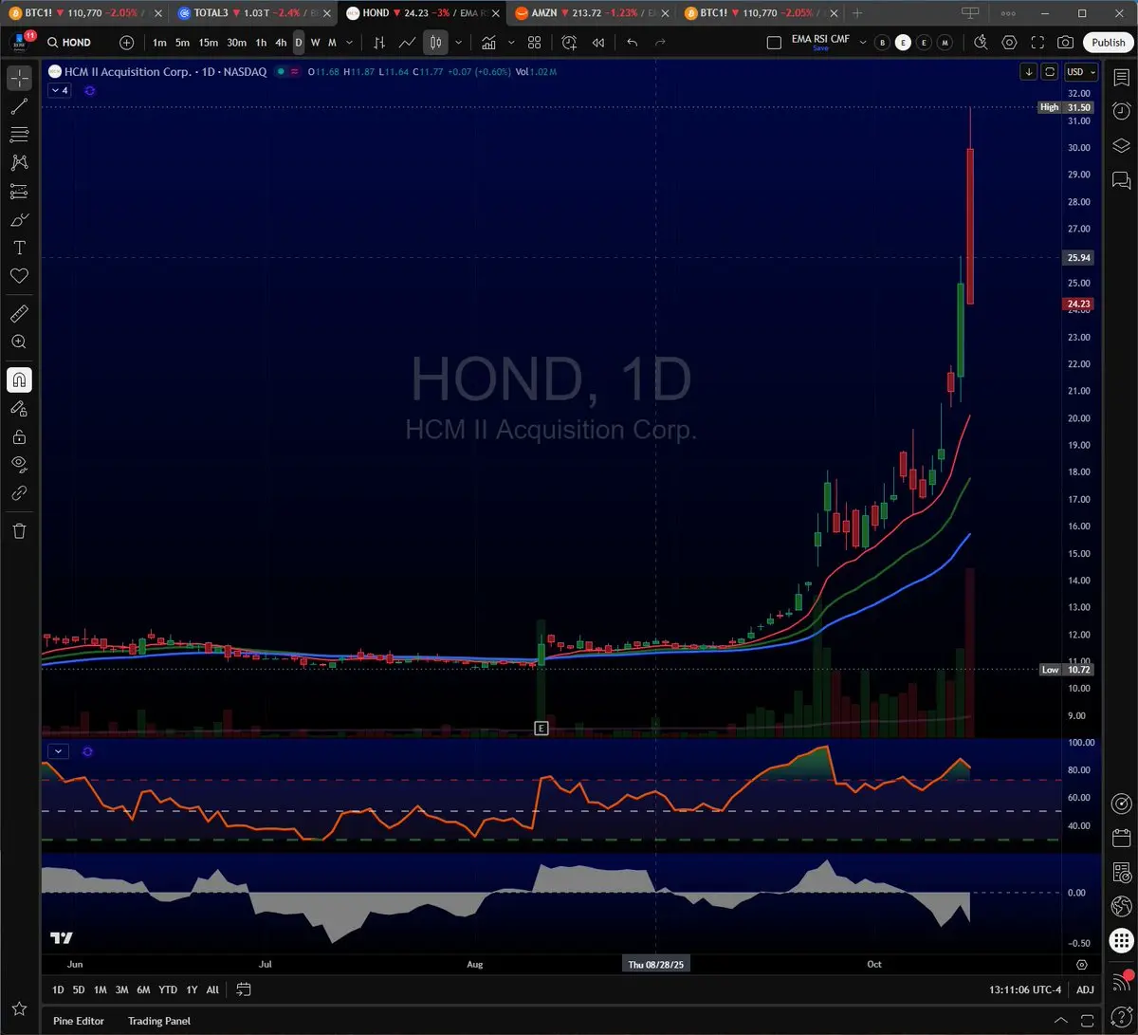Open the chart patterns tool
The image size is (1138, 1035).
(x=19, y=163)
